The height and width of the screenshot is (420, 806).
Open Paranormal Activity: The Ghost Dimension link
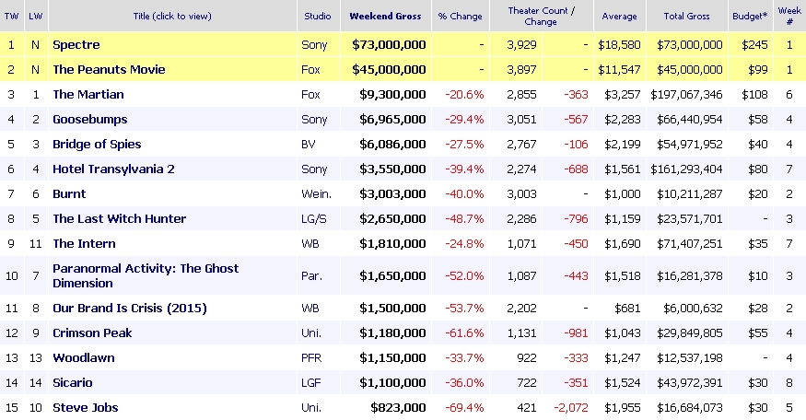click(x=146, y=275)
